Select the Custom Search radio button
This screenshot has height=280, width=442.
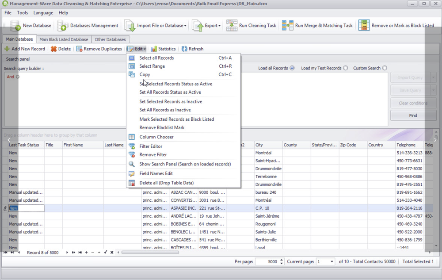click(385, 68)
